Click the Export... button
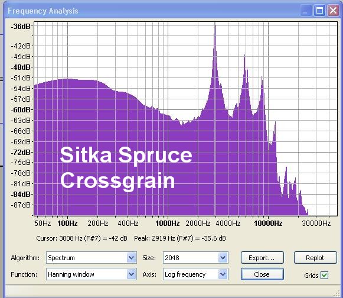The height and width of the screenshot is (298, 343). (x=262, y=258)
